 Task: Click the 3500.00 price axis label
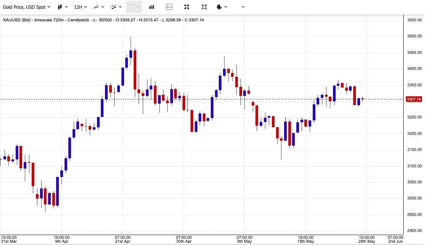coord(414,36)
